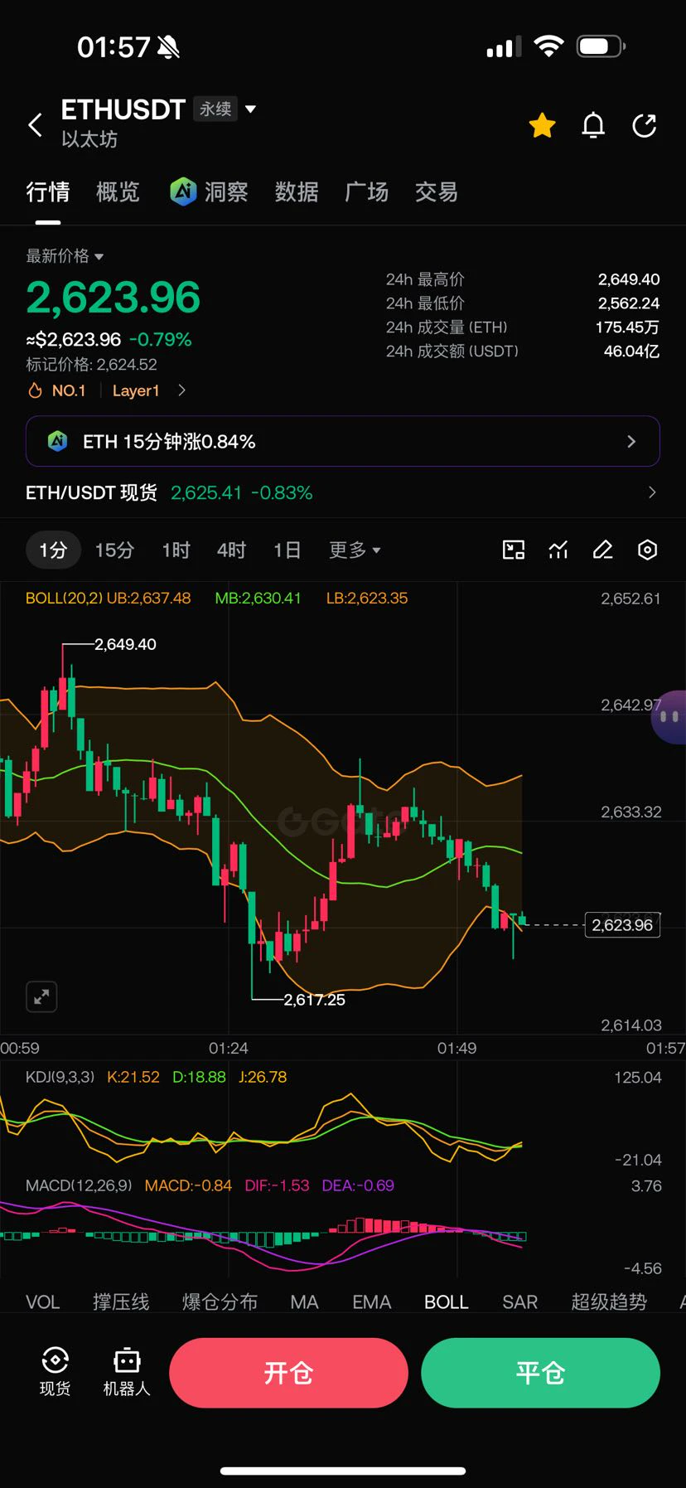
Task: Open the ETH 15分钟涨0.84% insight banner
Action: click(343, 441)
